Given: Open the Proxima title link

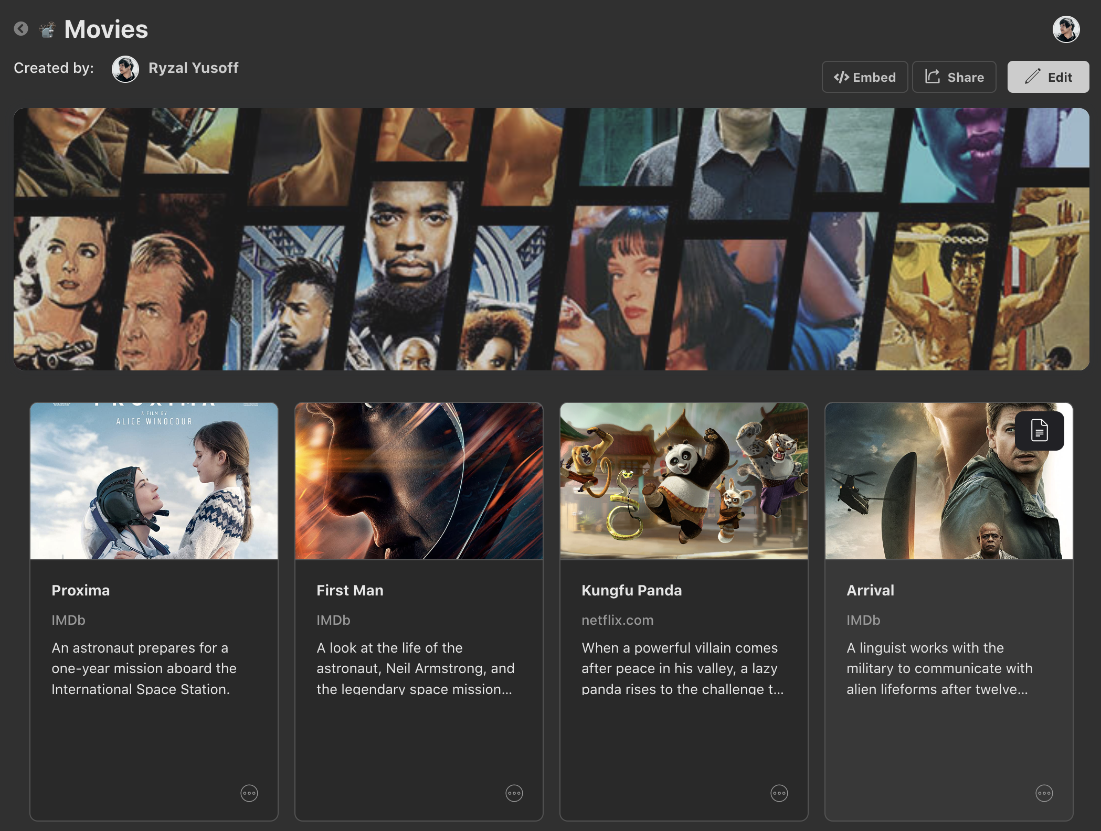Looking at the screenshot, I should pyautogui.click(x=81, y=590).
